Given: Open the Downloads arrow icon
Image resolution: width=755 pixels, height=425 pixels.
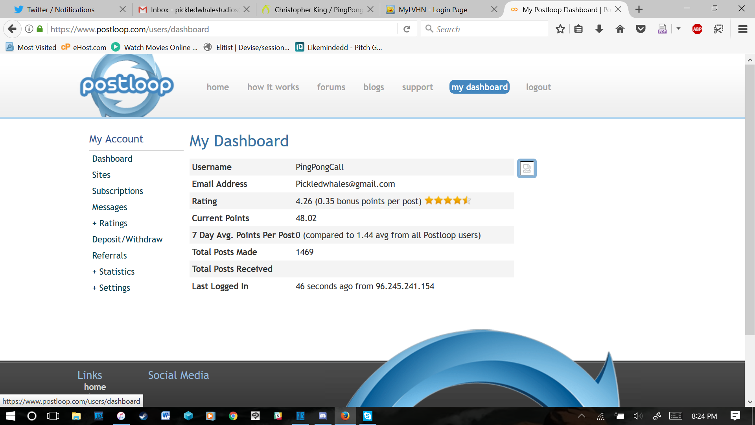Looking at the screenshot, I should click(599, 29).
